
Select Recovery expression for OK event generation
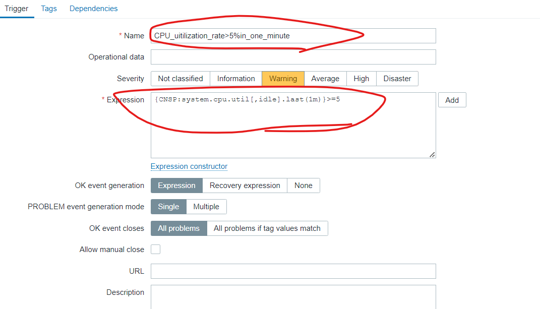[245, 186]
